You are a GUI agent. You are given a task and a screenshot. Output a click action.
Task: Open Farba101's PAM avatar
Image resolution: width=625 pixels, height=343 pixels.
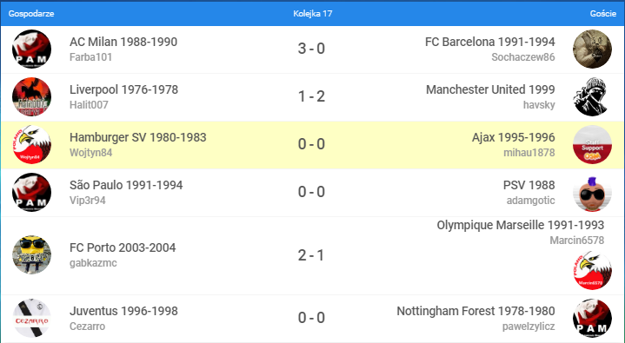coord(31,49)
